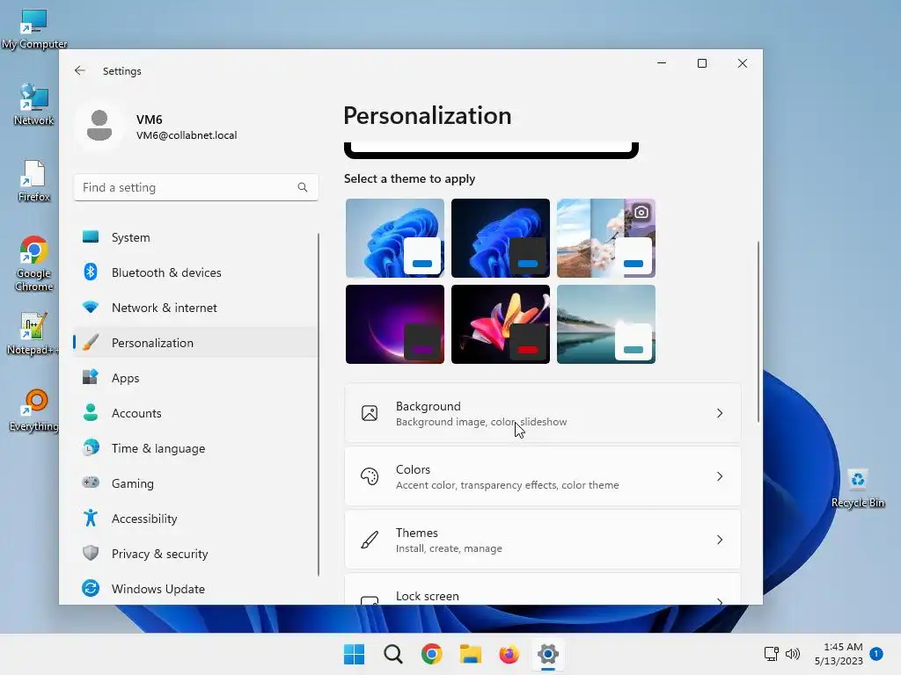Screen dimensions: 901x675
Task: Click the network icon in system tray
Action: click(x=771, y=654)
